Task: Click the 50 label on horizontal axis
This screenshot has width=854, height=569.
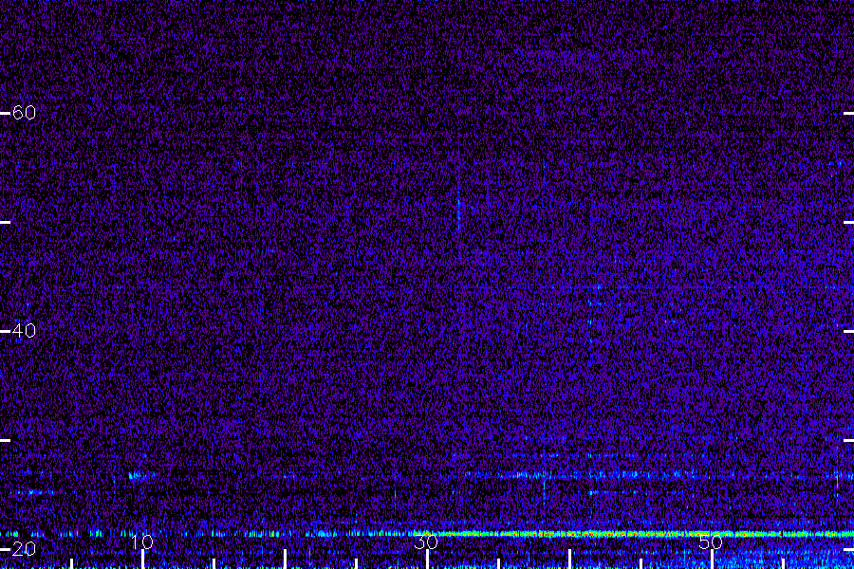Action: click(x=711, y=541)
